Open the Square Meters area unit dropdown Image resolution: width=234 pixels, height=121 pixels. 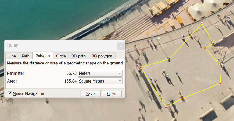tap(100, 81)
